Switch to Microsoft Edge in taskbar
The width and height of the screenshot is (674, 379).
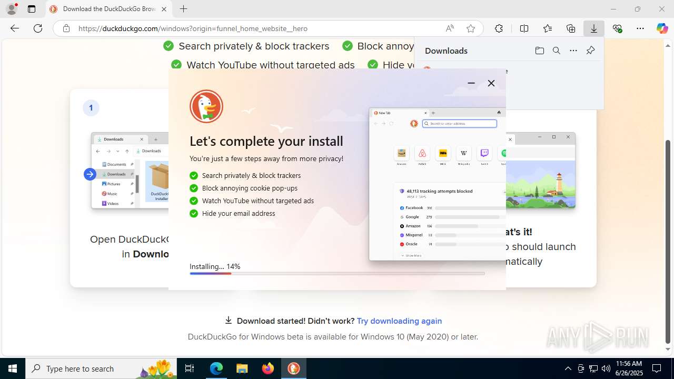coord(216,368)
